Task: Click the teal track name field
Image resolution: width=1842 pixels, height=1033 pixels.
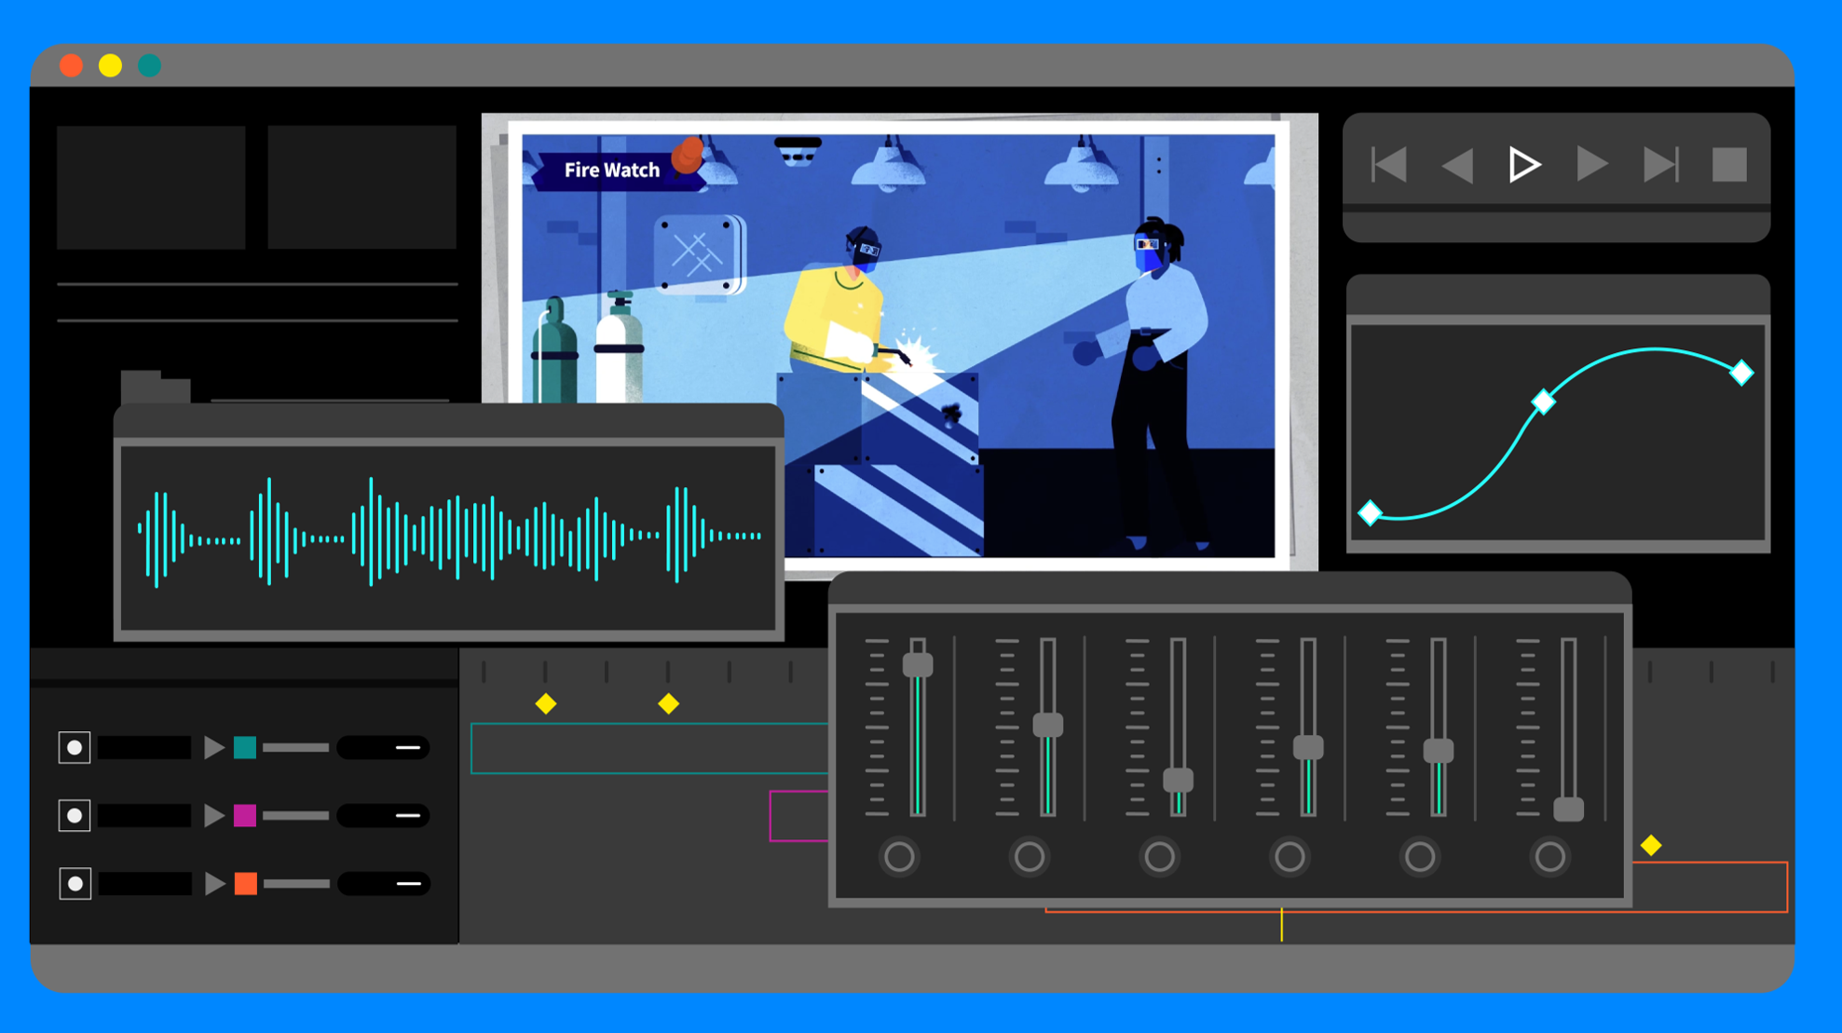Action: (144, 747)
